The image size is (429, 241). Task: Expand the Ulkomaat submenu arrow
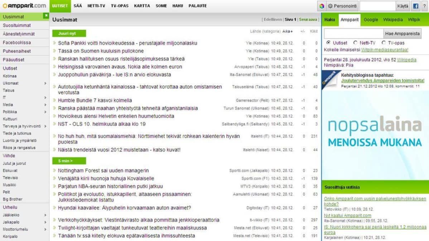click(45, 83)
